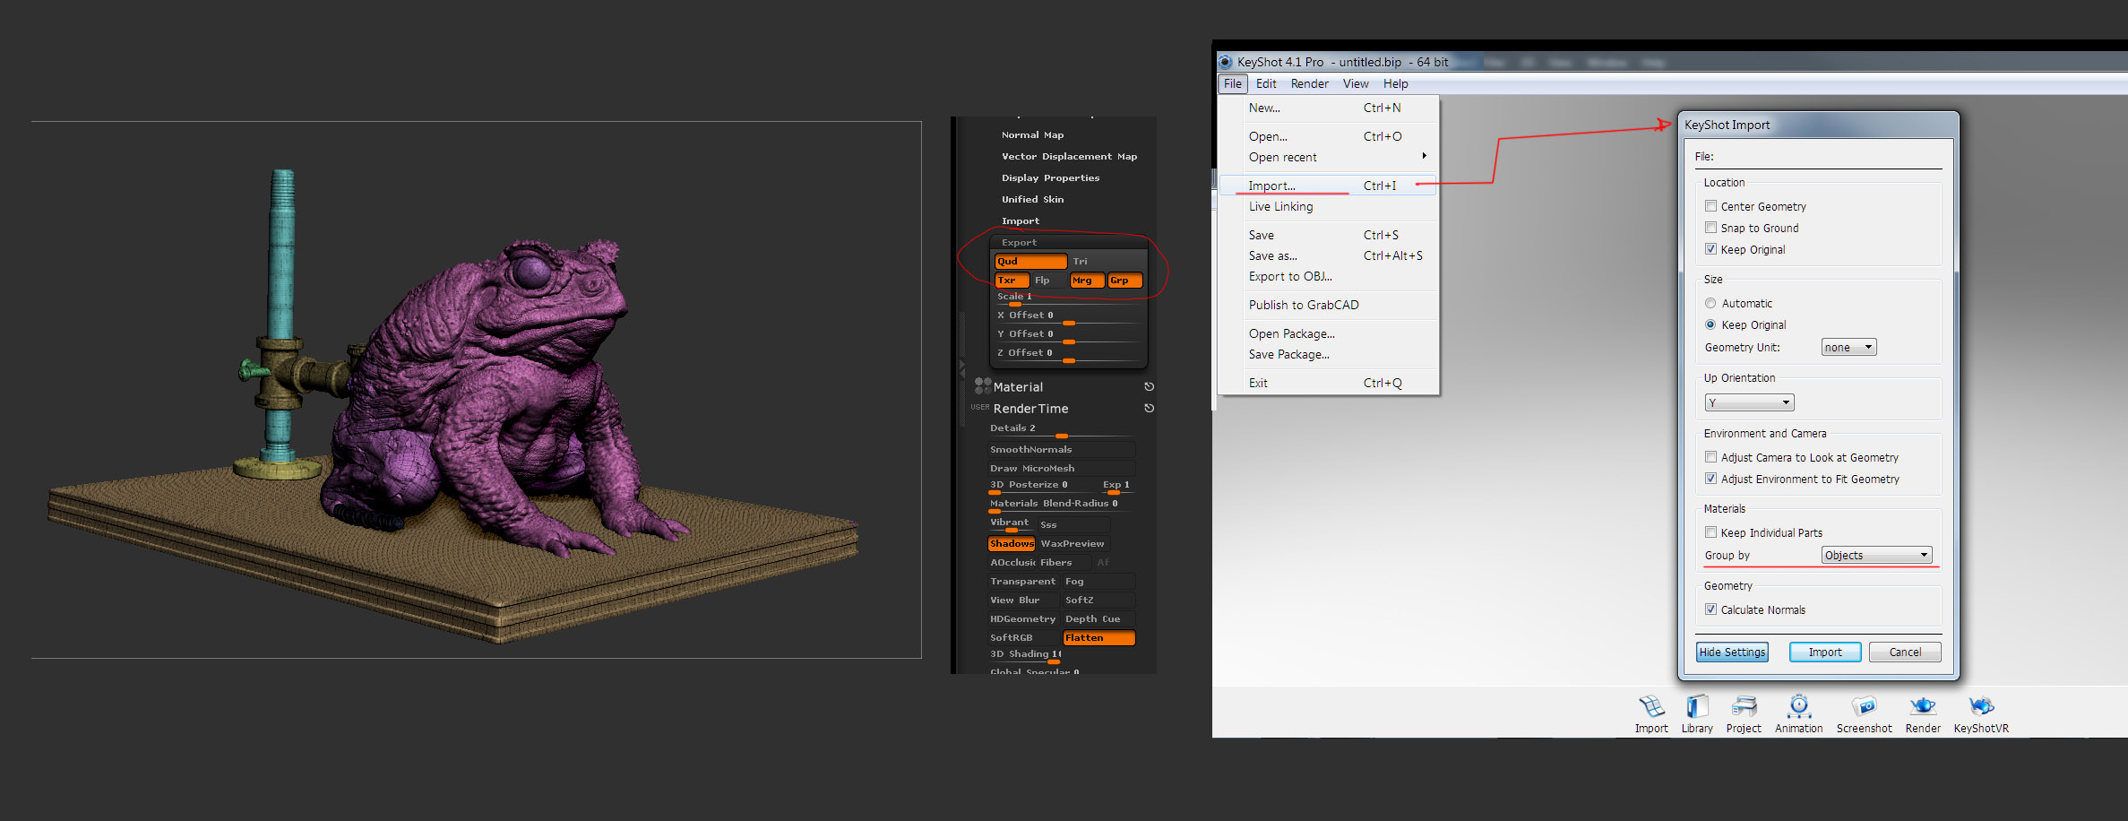Image resolution: width=2128 pixels, height=821 pixels.
Task: Toggle the Flatten button
Action: pyautogui.click(x=1098, y=637)
